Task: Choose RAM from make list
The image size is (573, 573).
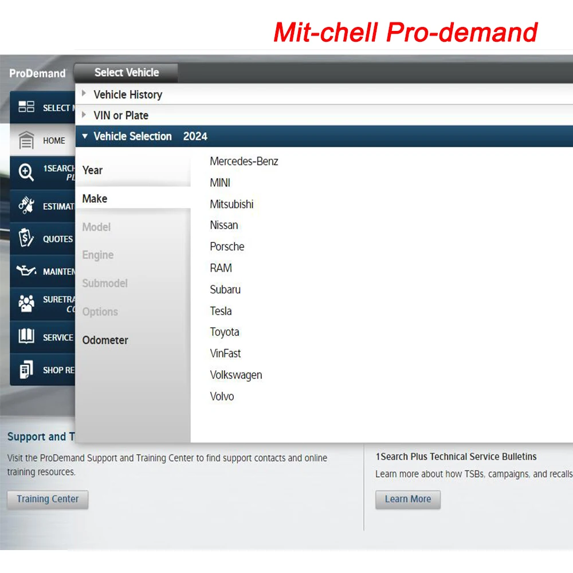Action: (221, 268)
